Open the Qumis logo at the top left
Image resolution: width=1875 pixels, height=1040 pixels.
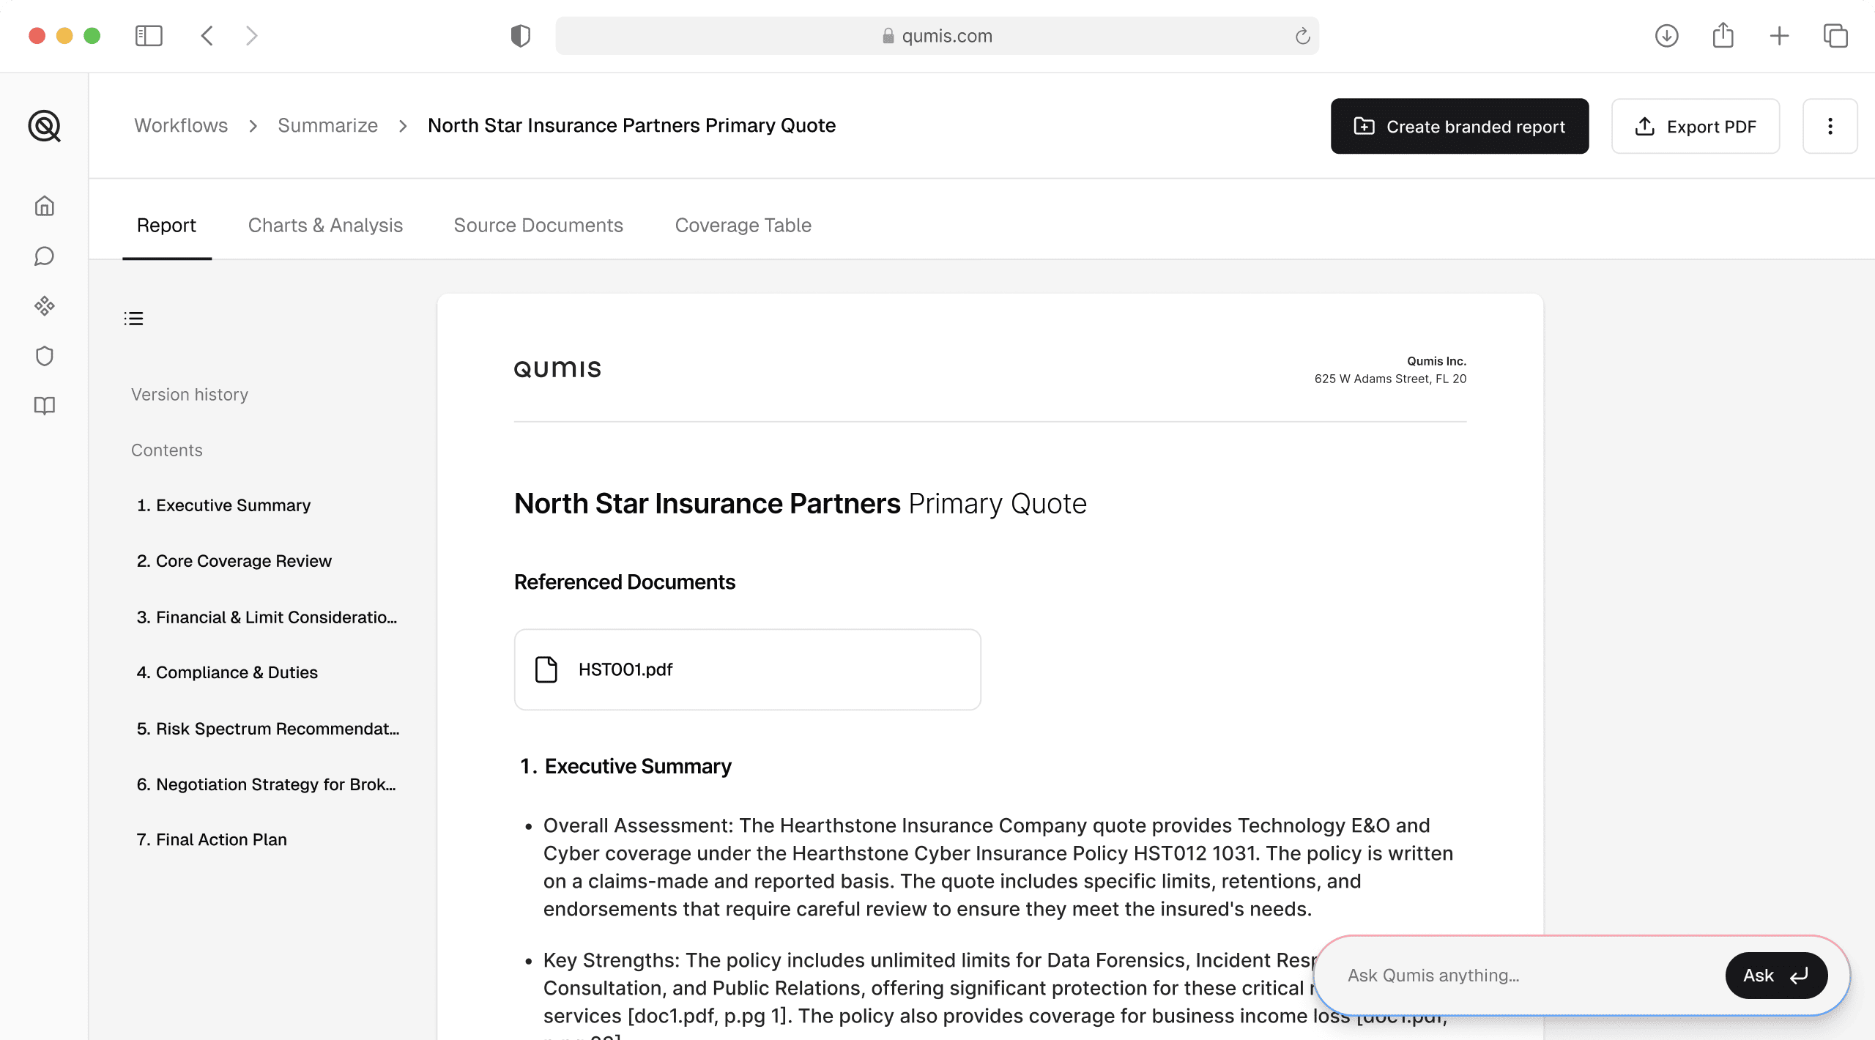point(44,126)
